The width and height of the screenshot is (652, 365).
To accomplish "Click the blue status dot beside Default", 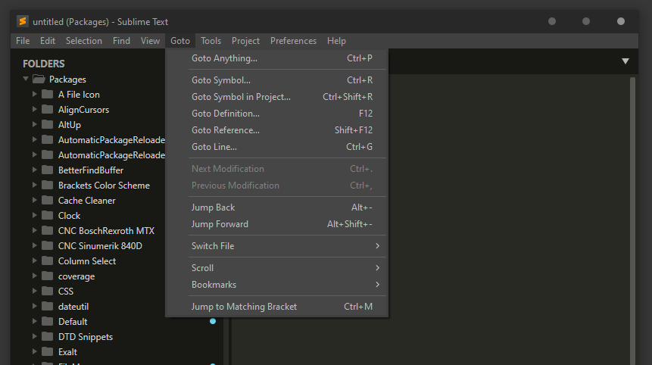I will 213,321.
